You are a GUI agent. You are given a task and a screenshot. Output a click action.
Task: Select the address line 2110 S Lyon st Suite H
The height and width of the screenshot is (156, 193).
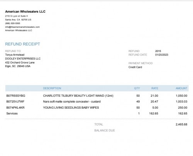click(x=17, y=16)
